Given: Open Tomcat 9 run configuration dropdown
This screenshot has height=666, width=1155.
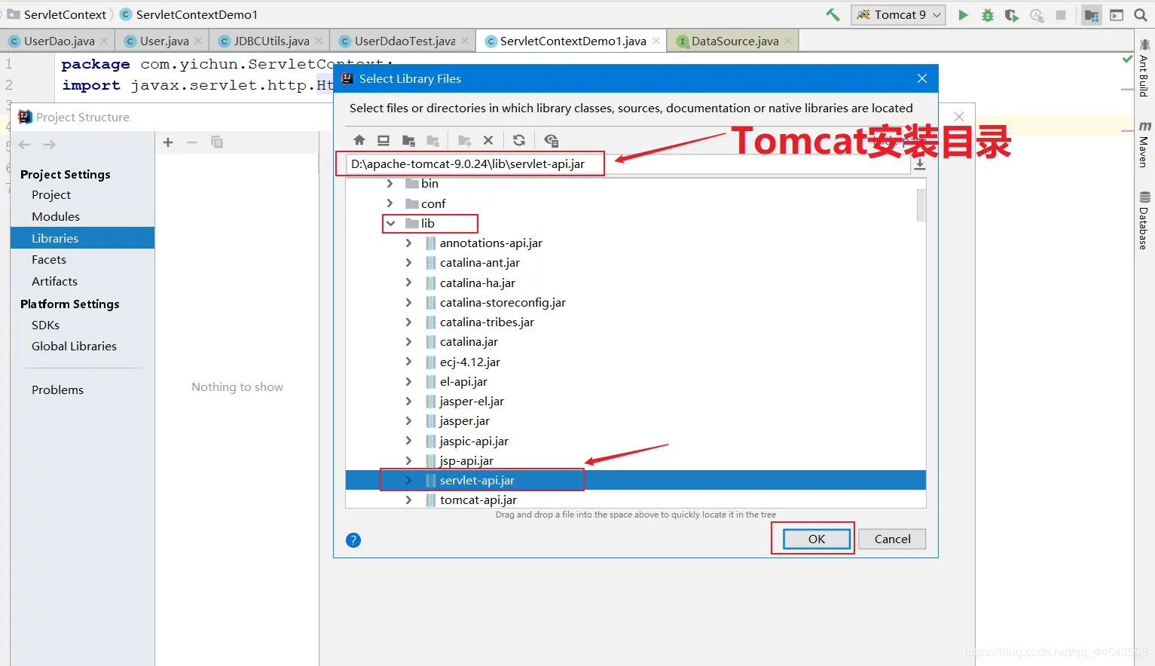Looking at the screenshot, I should pyautogui.click(x=898, y=15).
